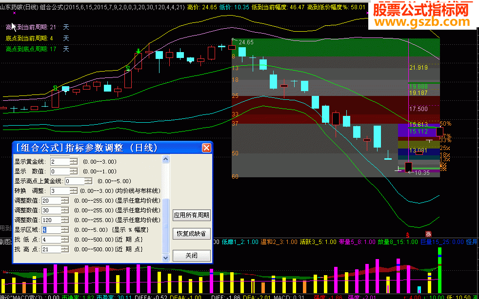479x299 pixels.
Task: Click the parameter list scroll-down arrow
Action: [x=165, y=258]
